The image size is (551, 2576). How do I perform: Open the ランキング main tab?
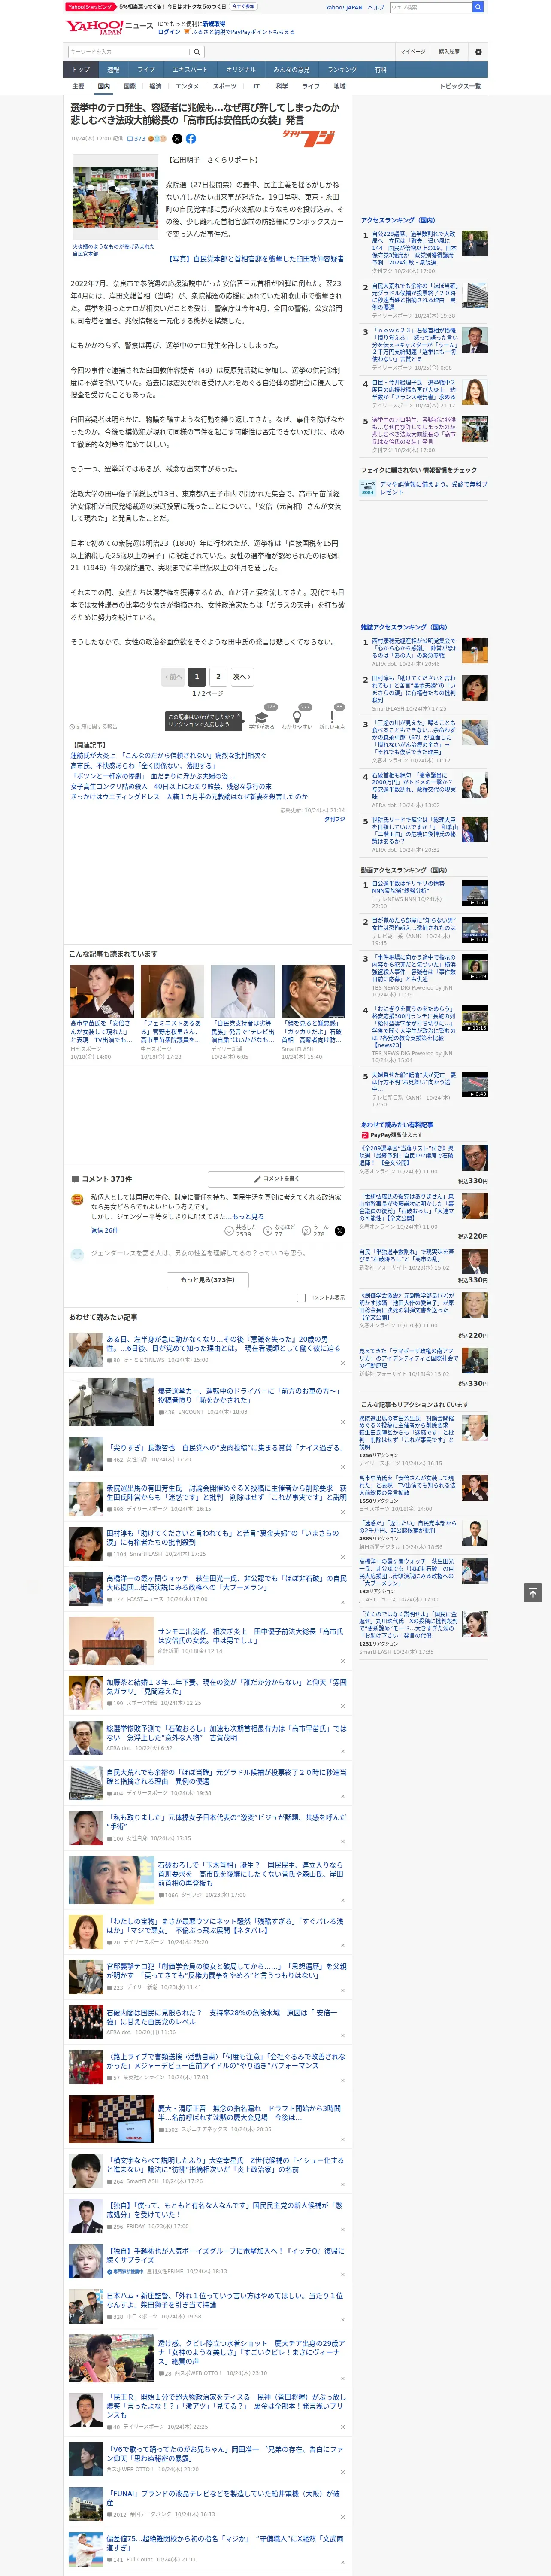(342, 70)
